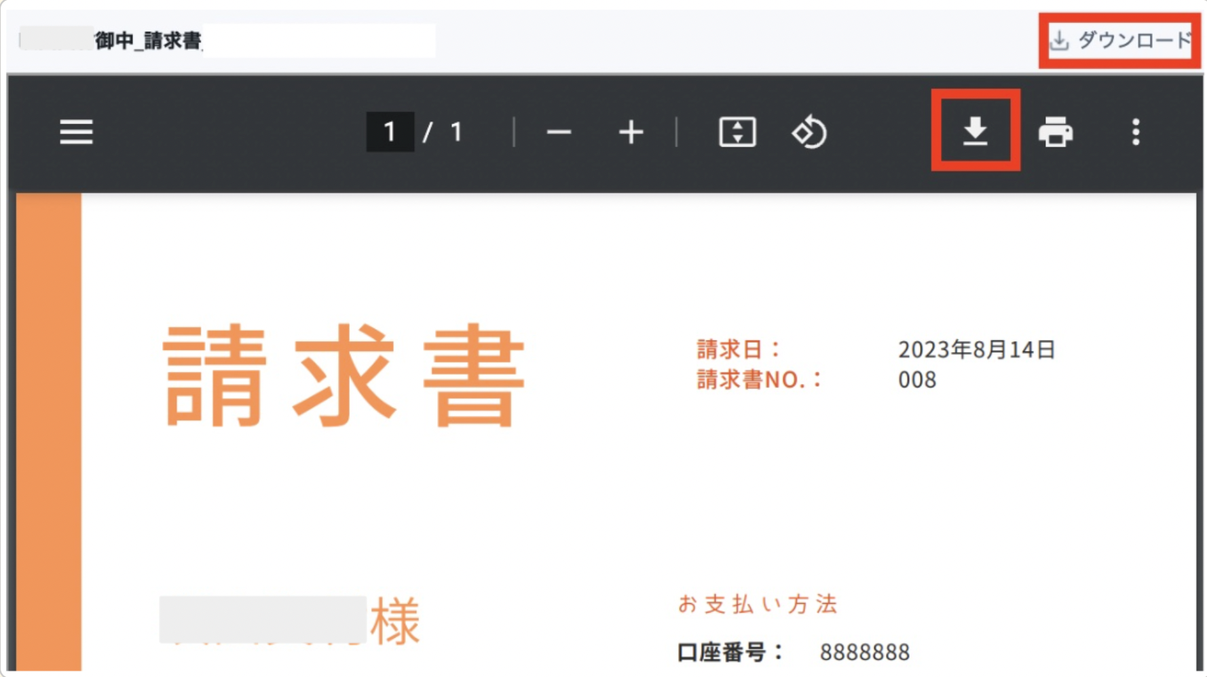Click the large 請求書 heading
The height and width of the screenshot is (677, 1207).
pos(344,375)
